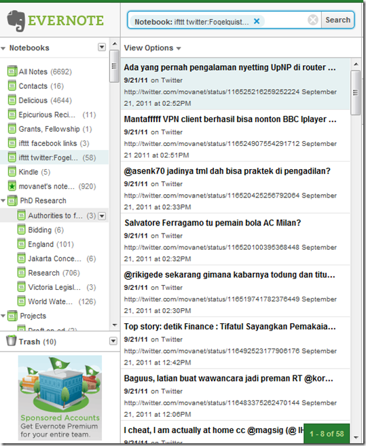Open the Mantafffff VPN client note
This screenshot has height=446, width=366.
point(236,136)
